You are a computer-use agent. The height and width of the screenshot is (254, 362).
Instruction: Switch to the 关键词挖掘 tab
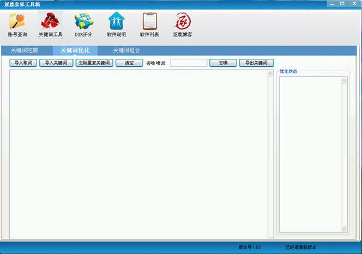coord(24,50)
